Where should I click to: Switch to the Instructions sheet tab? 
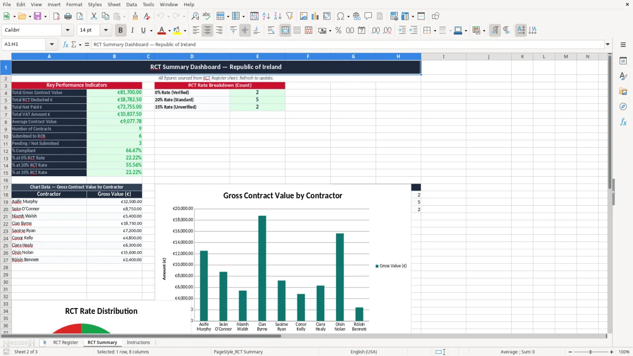click(x=138, y=342)
